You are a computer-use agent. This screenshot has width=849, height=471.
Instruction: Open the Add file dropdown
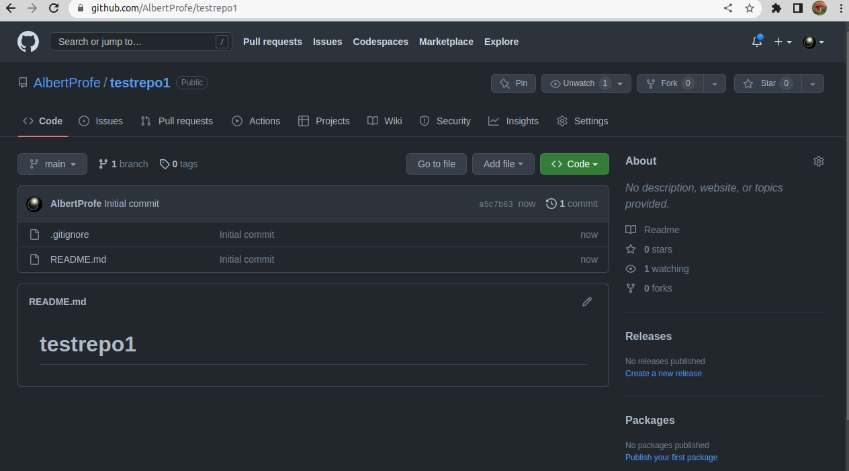(x=503, y=164)
